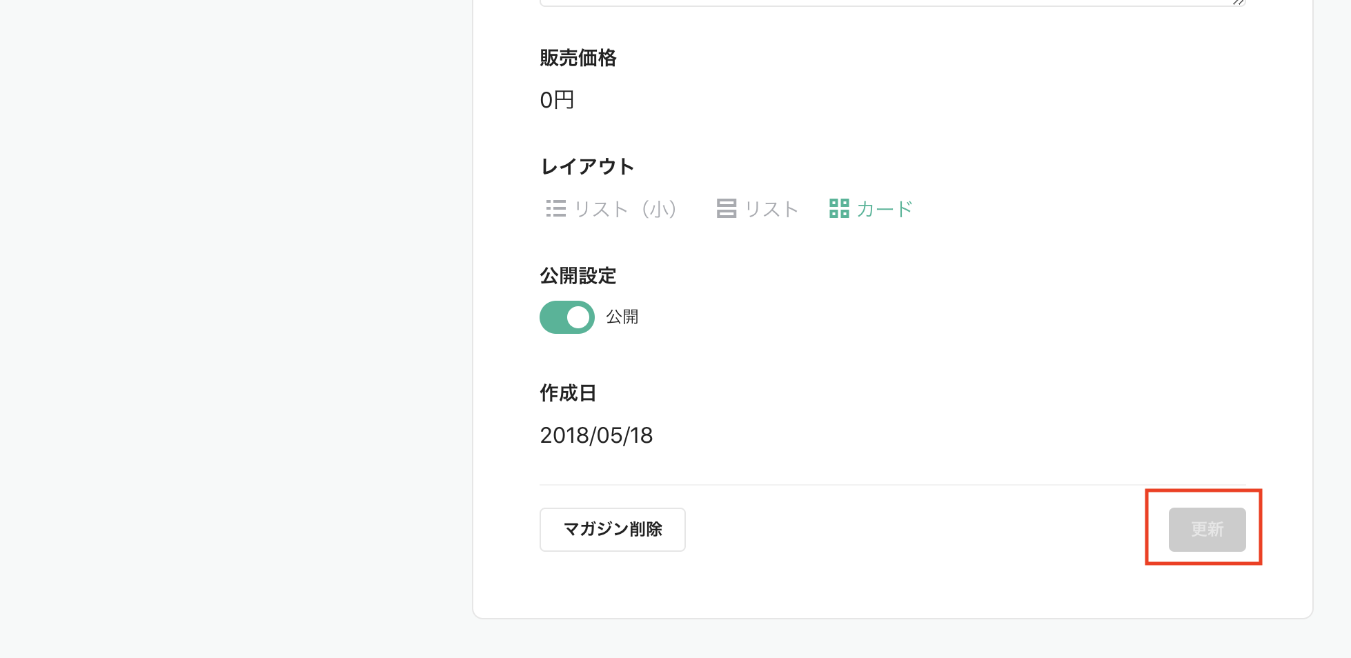The image size is (1351, 658).
Task: Click the マガジン削除 button
Action: coord(613,530)
